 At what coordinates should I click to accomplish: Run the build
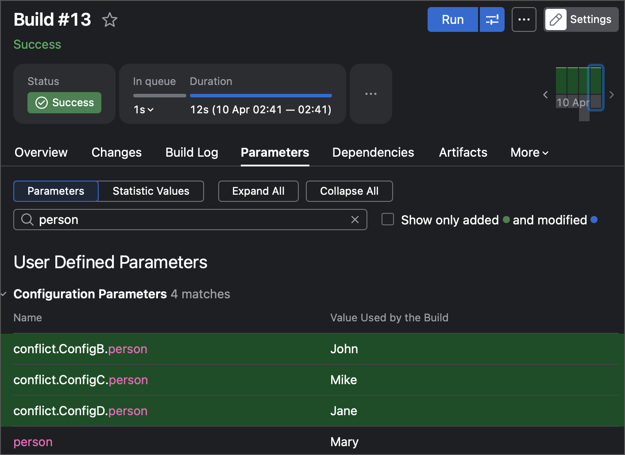click(x=453, y=19)
